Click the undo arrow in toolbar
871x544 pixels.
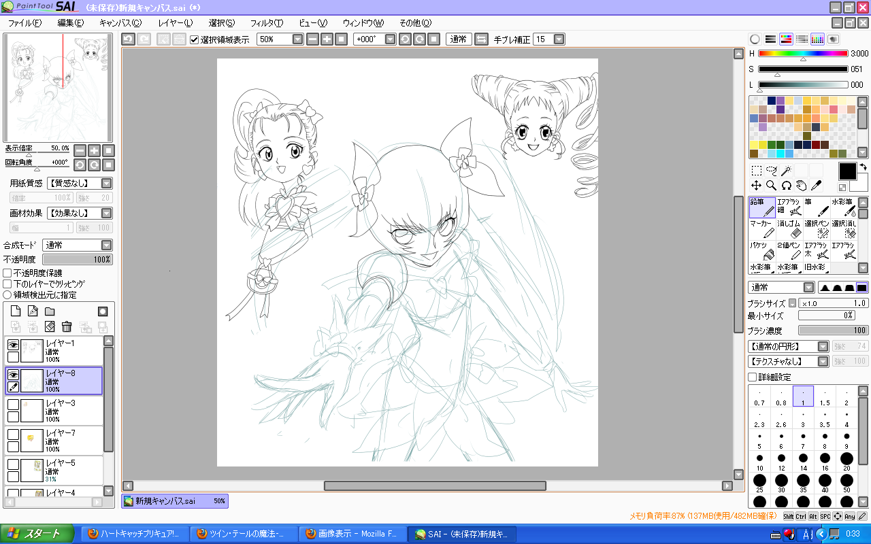(x=129, y=39)
